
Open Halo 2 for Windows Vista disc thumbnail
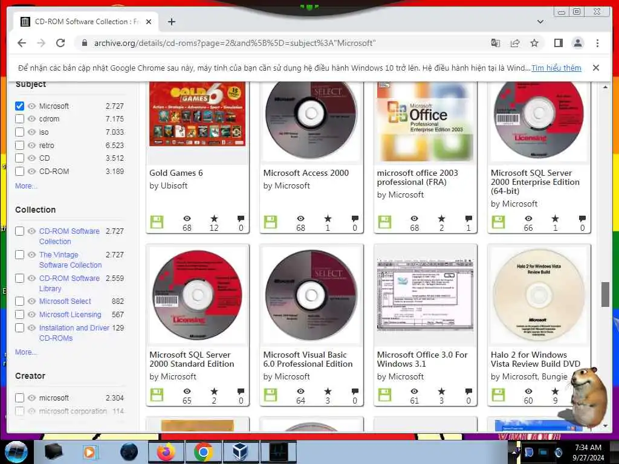tap(539, 294)
